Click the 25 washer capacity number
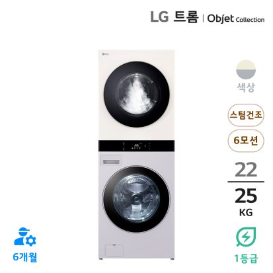The width and height of the screenshot is (273, 273). coord(246,196)
